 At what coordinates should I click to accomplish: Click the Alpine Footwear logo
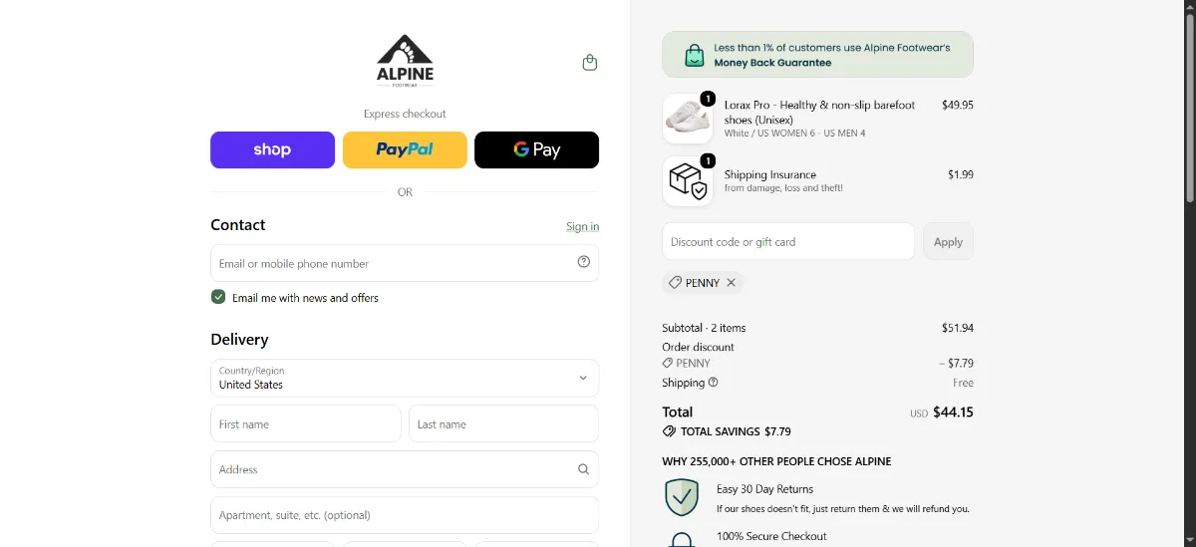(x=405, y=61)
